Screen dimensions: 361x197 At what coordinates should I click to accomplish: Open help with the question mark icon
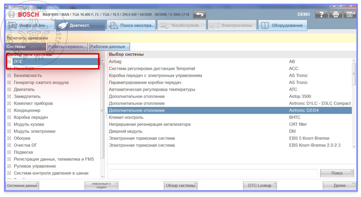[321, 14]
